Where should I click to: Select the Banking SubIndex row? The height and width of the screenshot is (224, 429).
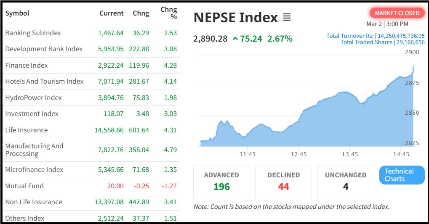click(x=33, y=33)
